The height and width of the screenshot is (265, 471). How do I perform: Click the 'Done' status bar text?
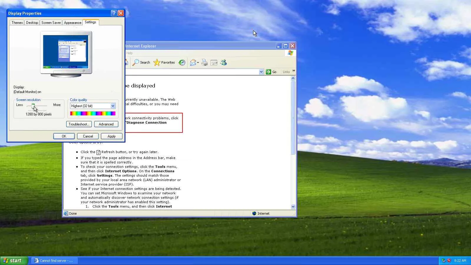[73, 213]
